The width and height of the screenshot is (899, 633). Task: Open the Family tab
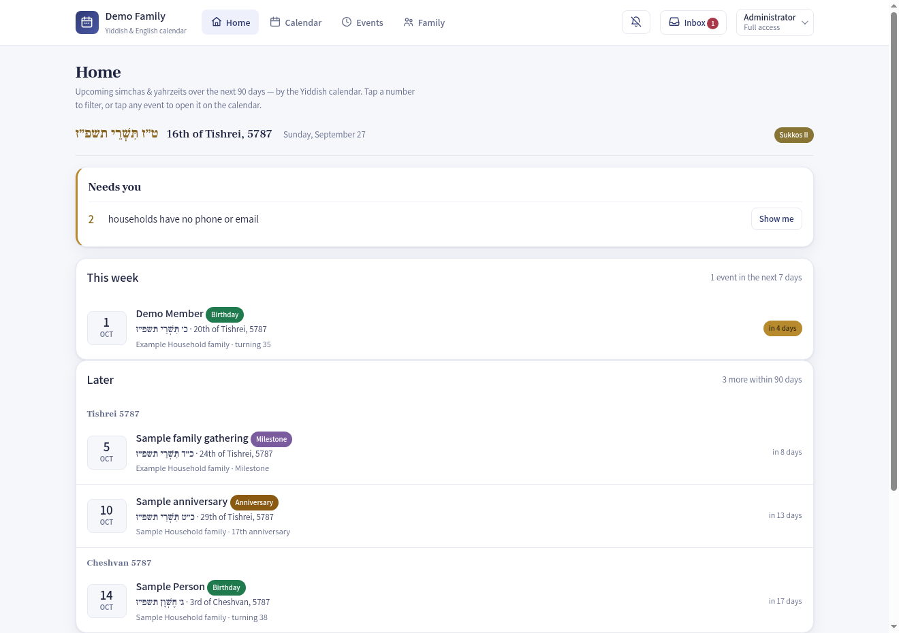click(x=424, y=22)
